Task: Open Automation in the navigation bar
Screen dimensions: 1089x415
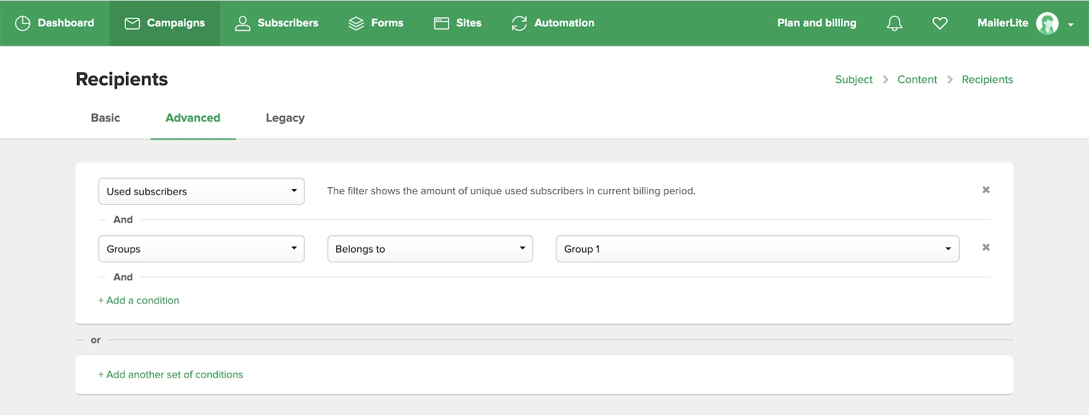Action: pos(553,23)
